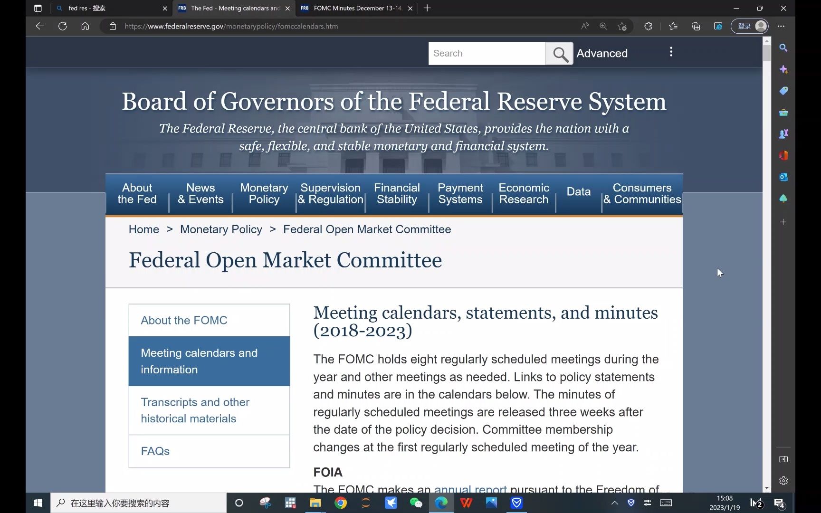Open About the FOMC sidebar link
Screen dimensions: 821x513
209,321
